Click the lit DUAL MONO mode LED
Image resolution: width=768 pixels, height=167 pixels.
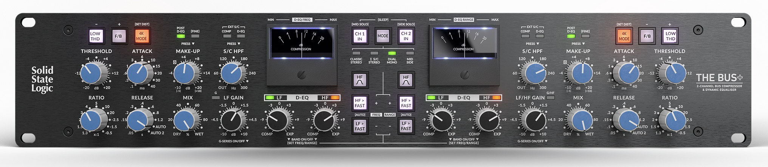[392, 53]
